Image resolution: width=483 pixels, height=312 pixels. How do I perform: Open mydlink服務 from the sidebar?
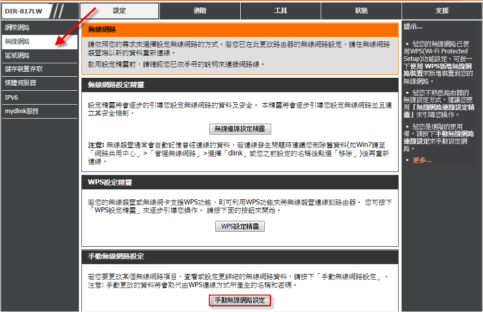pos(21,111)
